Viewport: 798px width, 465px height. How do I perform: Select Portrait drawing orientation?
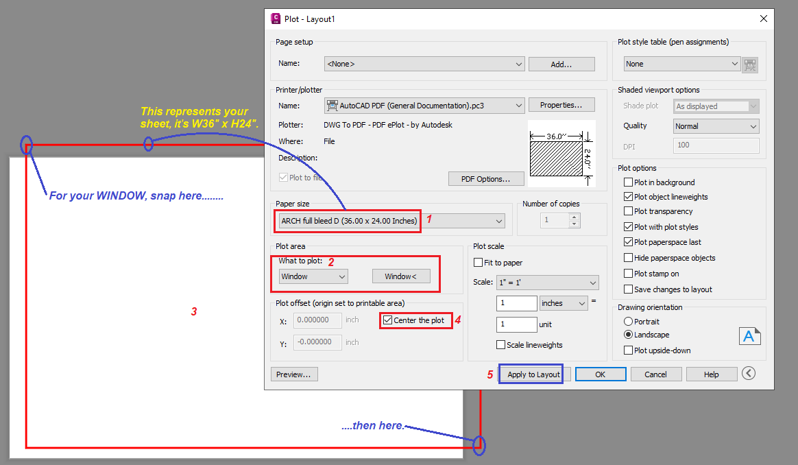point(628,321)
